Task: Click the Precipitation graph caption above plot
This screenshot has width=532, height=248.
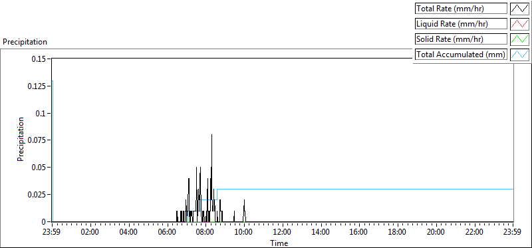Action: pos(25,42)
